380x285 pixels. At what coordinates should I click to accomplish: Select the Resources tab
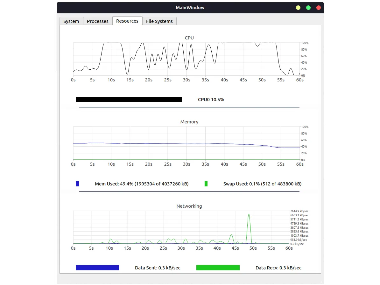coord(127,21)
